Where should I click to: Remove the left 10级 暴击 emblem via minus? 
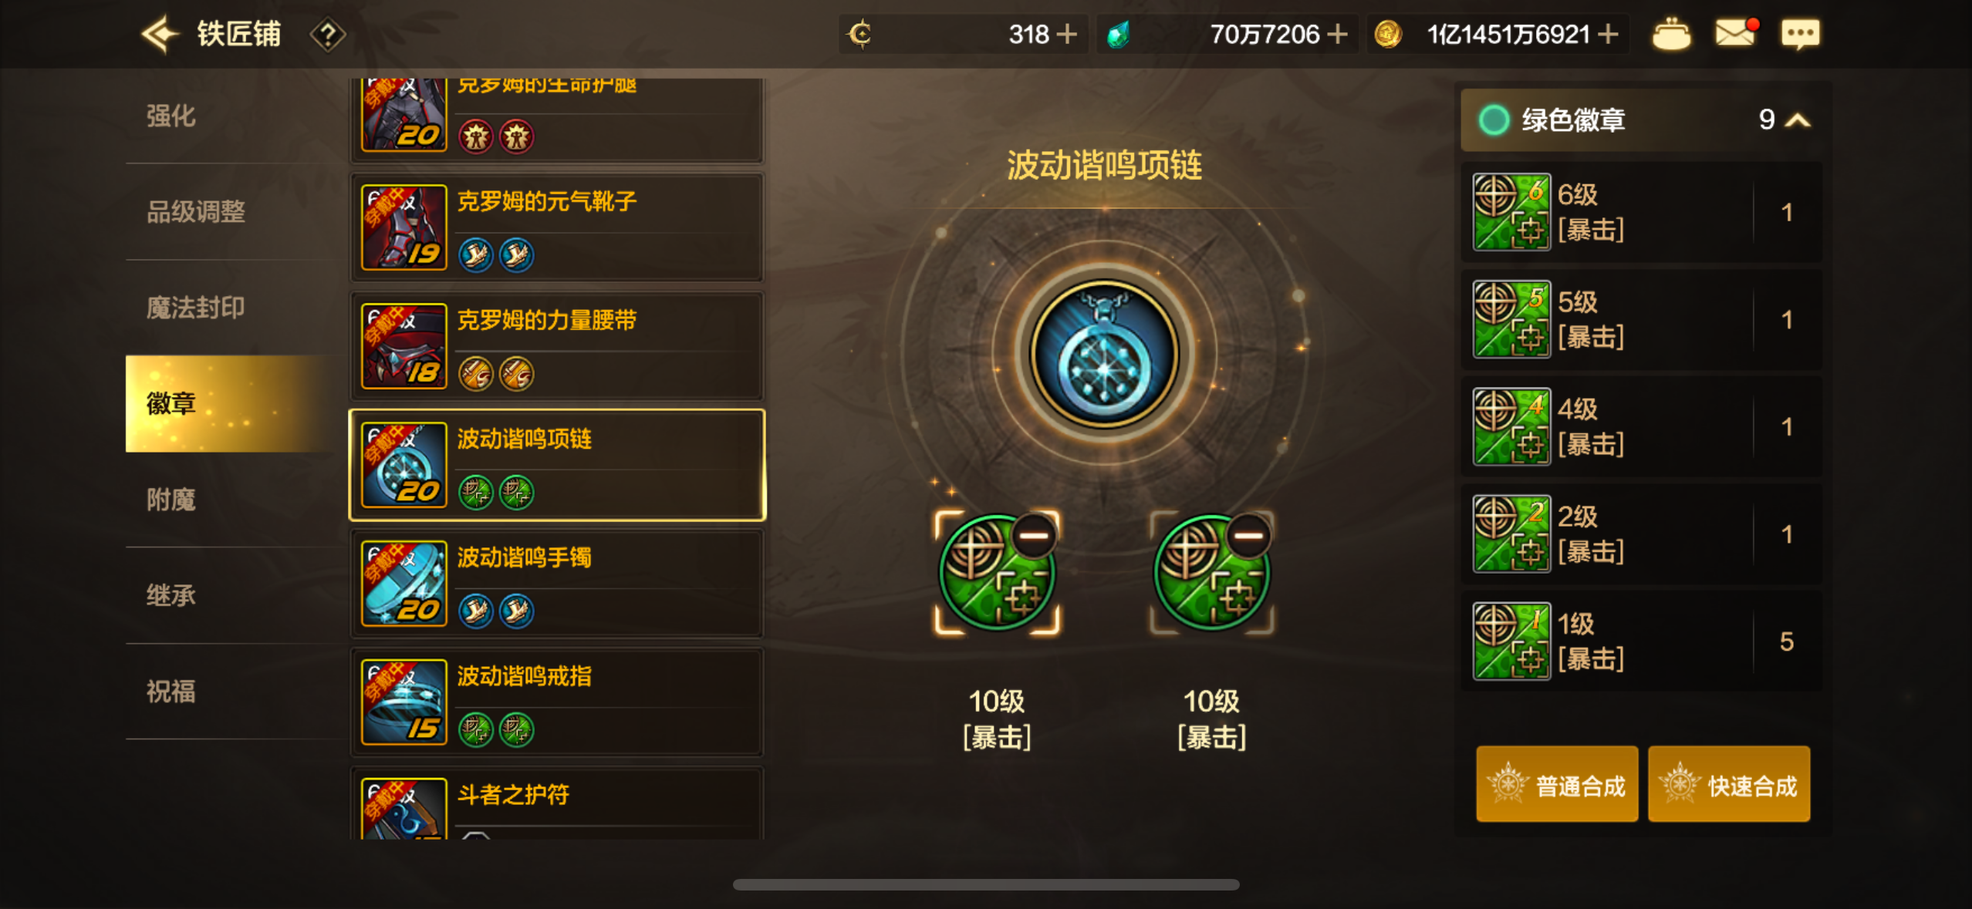tap(1034, 535)
